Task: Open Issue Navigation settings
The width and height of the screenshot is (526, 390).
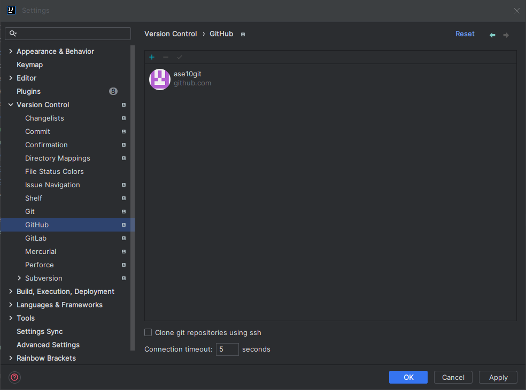Action: 52,185
